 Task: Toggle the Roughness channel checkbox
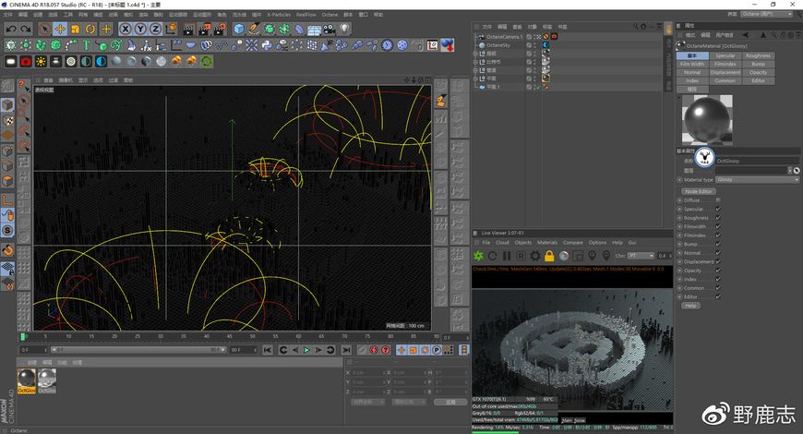click(718, 218)
